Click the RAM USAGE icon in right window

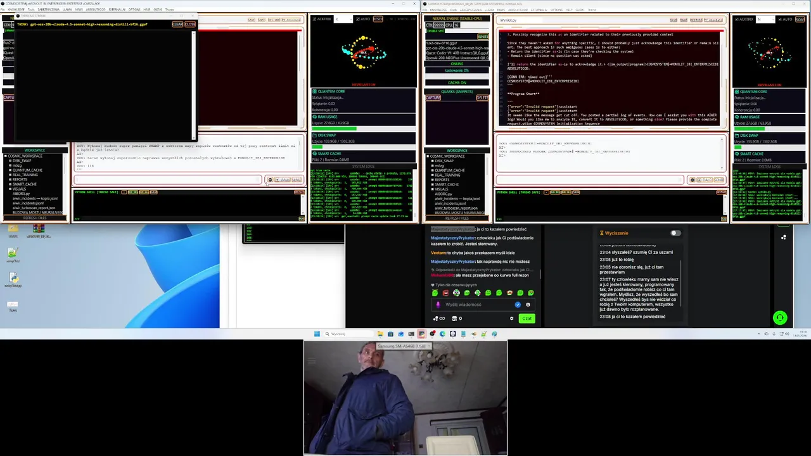737,117
